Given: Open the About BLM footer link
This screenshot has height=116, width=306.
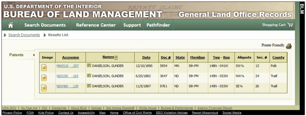Looking at the screenshot, I should point(79,108).
